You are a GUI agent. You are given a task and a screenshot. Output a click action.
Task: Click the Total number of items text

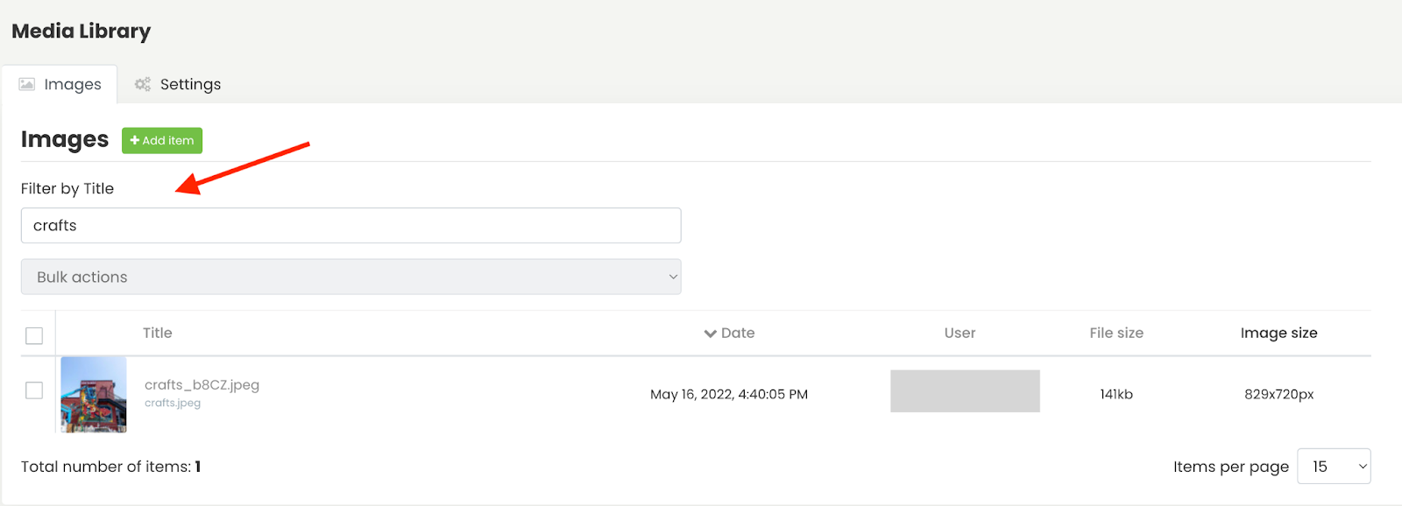click(x=111, y=467)
